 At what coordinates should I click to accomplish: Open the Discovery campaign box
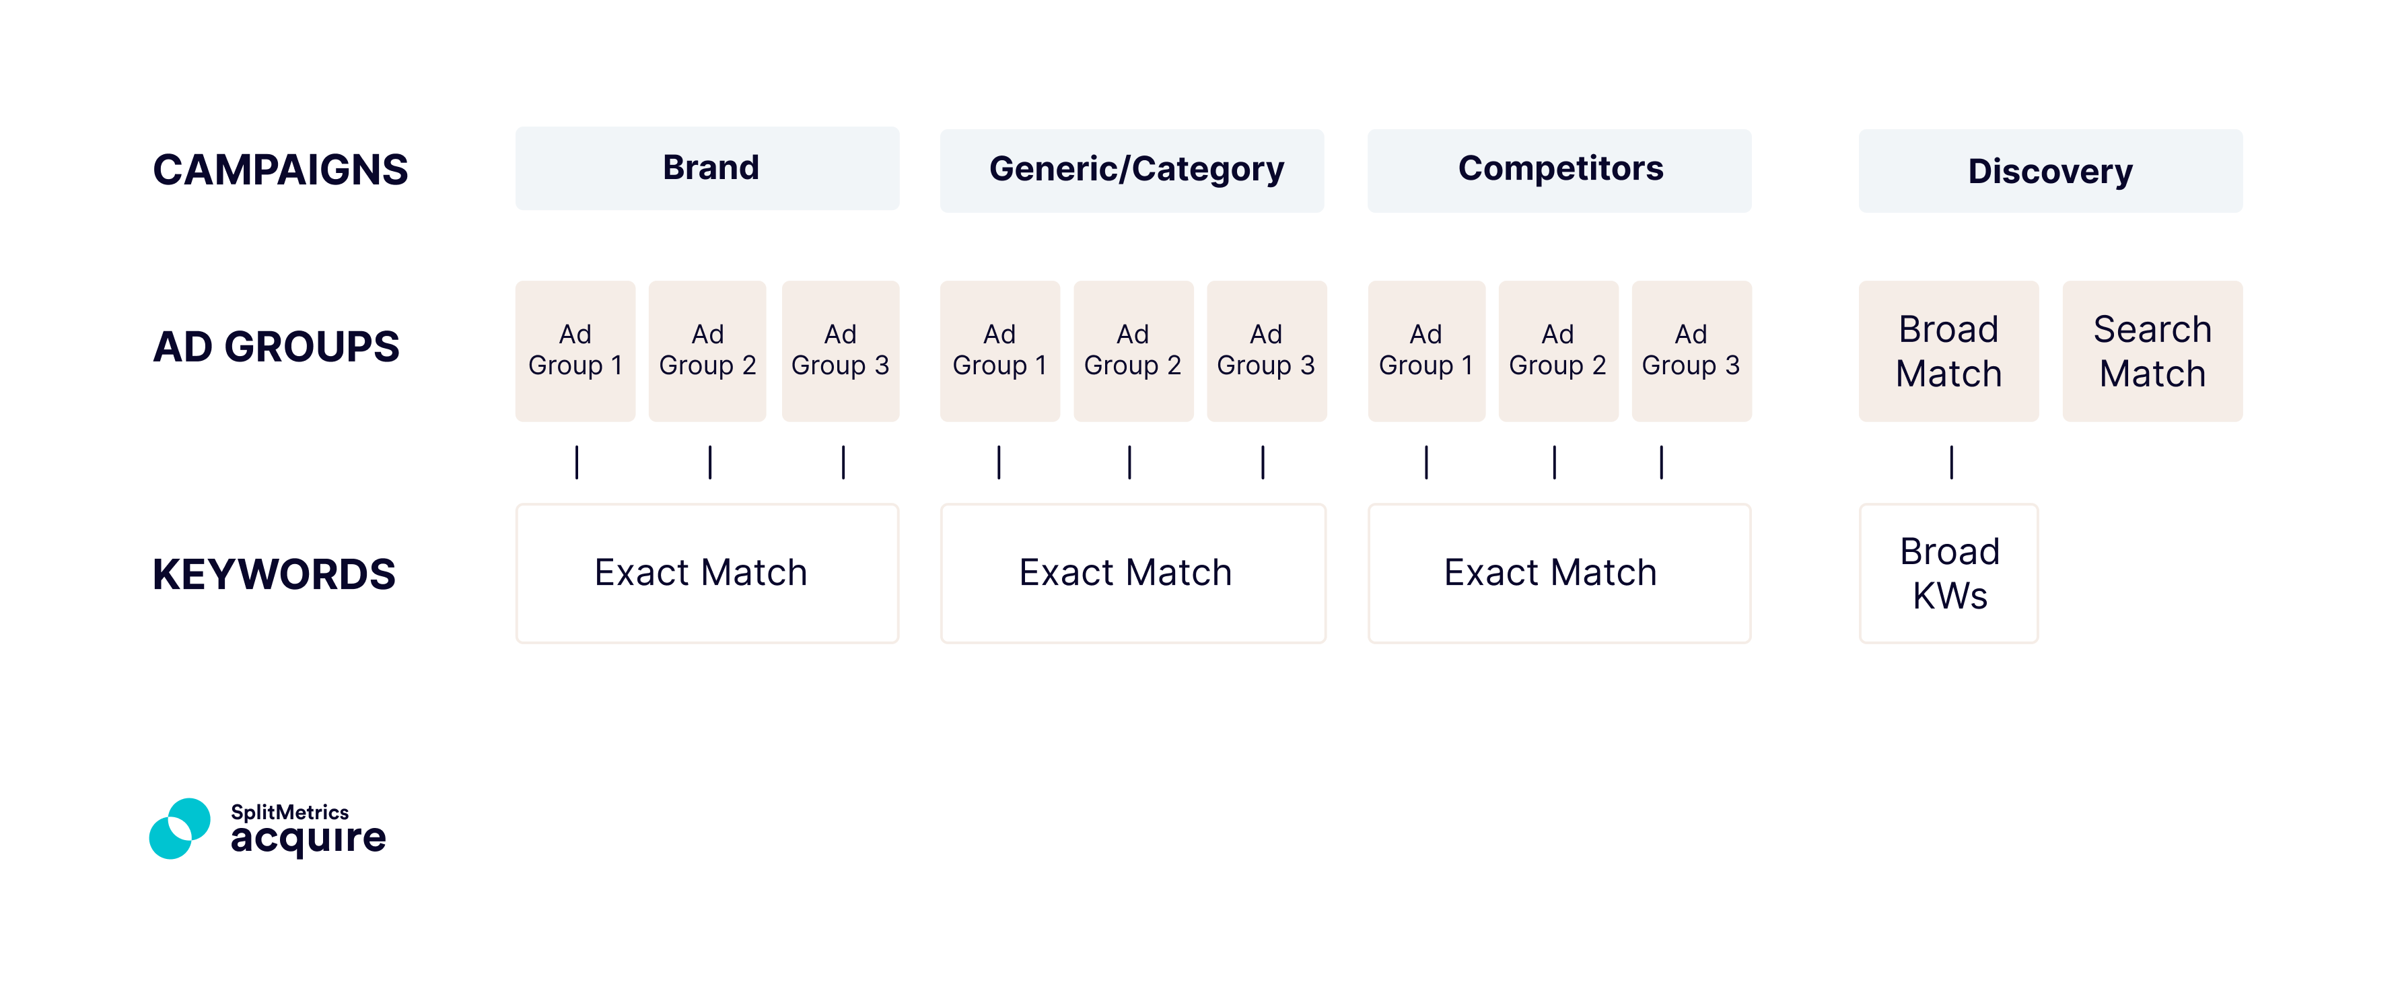point(2050,171)
